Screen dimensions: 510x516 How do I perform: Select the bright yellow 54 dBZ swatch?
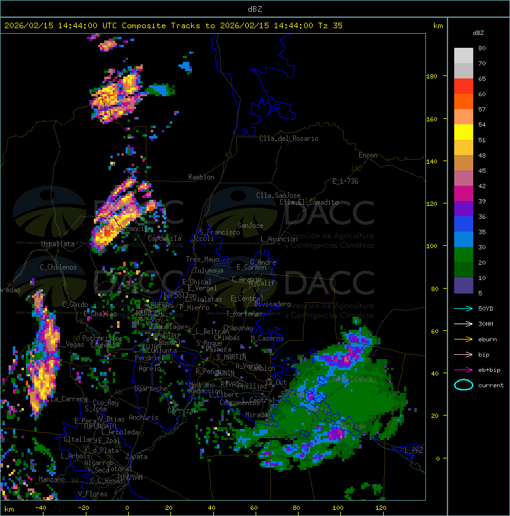(463, 132)
